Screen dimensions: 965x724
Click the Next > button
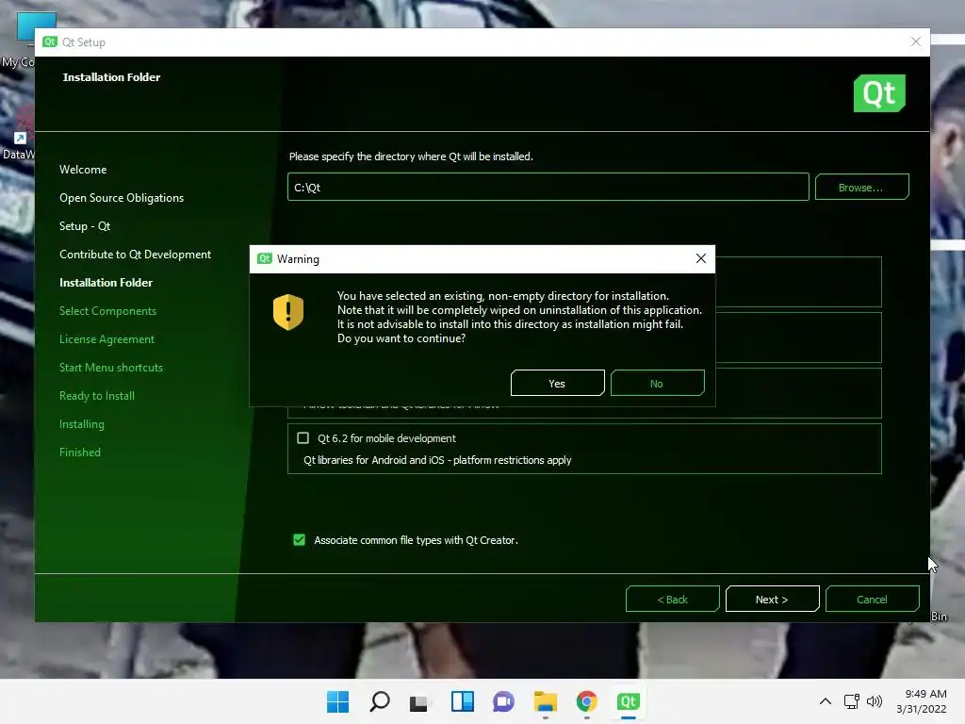(x=772, y=599)
